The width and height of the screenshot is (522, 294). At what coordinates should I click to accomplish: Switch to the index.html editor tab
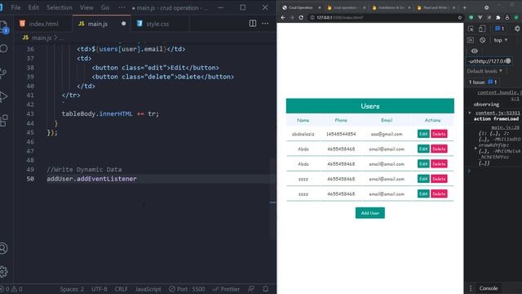pos(43,24)
